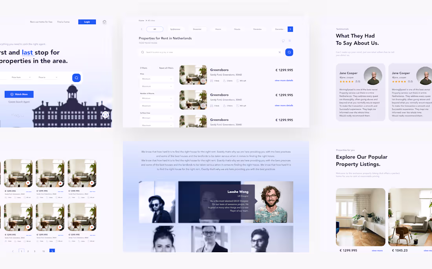
Task: Click the play icon inside Watch More
Action: 11,94
